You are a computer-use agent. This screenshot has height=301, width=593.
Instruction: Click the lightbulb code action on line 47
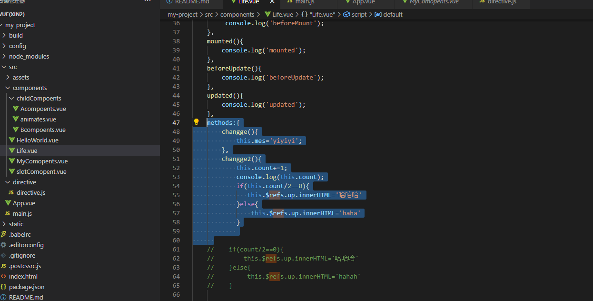point(196,122)
